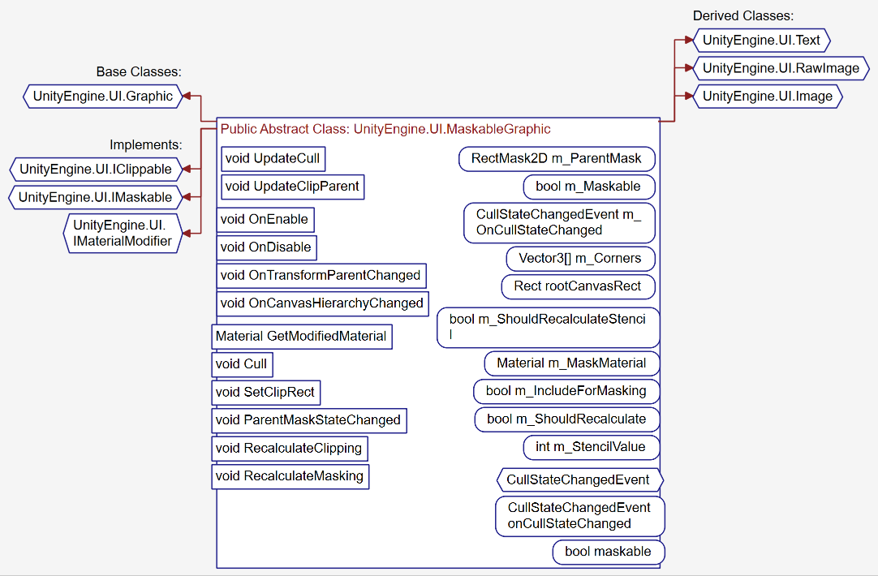
Task: Click CullStateChangedEvent onCullStateChanged property
Action: click(x=580, y=516)
